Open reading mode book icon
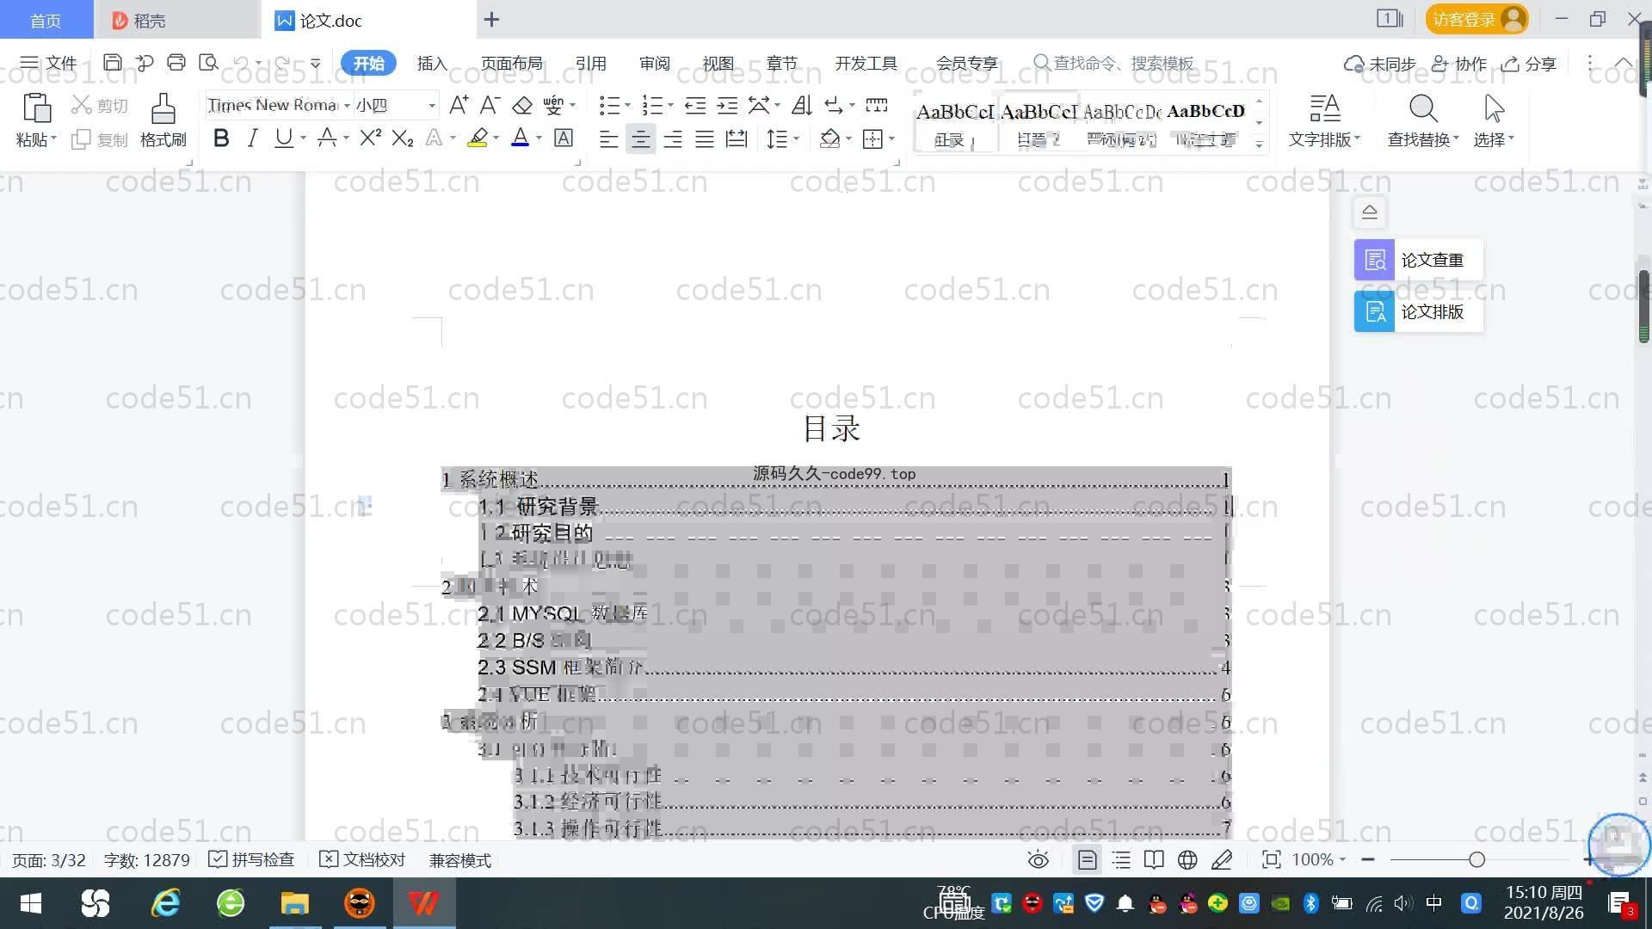 [x=1154, y=859]
